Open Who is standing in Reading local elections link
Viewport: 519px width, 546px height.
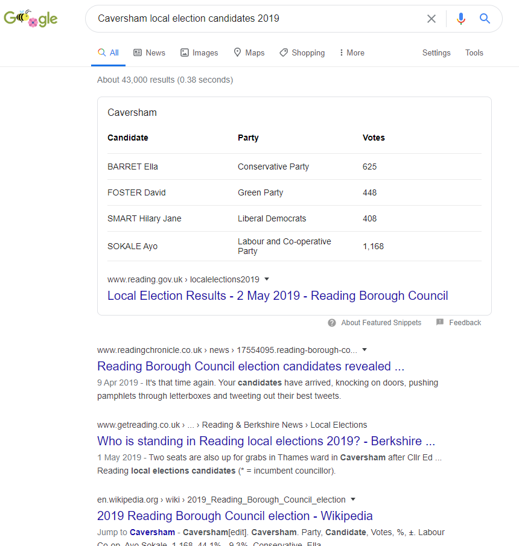point(266,441)
